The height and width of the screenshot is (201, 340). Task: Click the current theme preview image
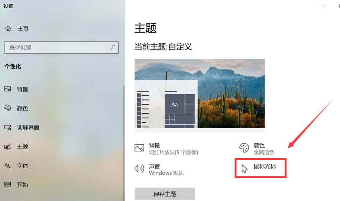click(200, 93)
